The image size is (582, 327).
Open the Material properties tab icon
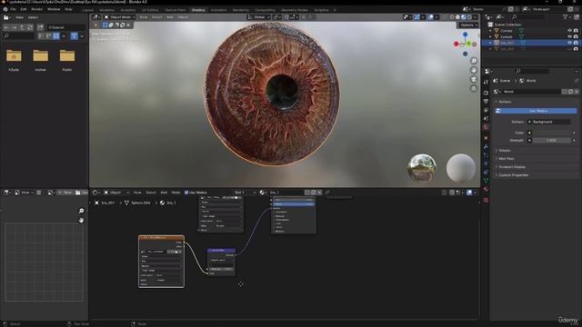coord(486,190)
